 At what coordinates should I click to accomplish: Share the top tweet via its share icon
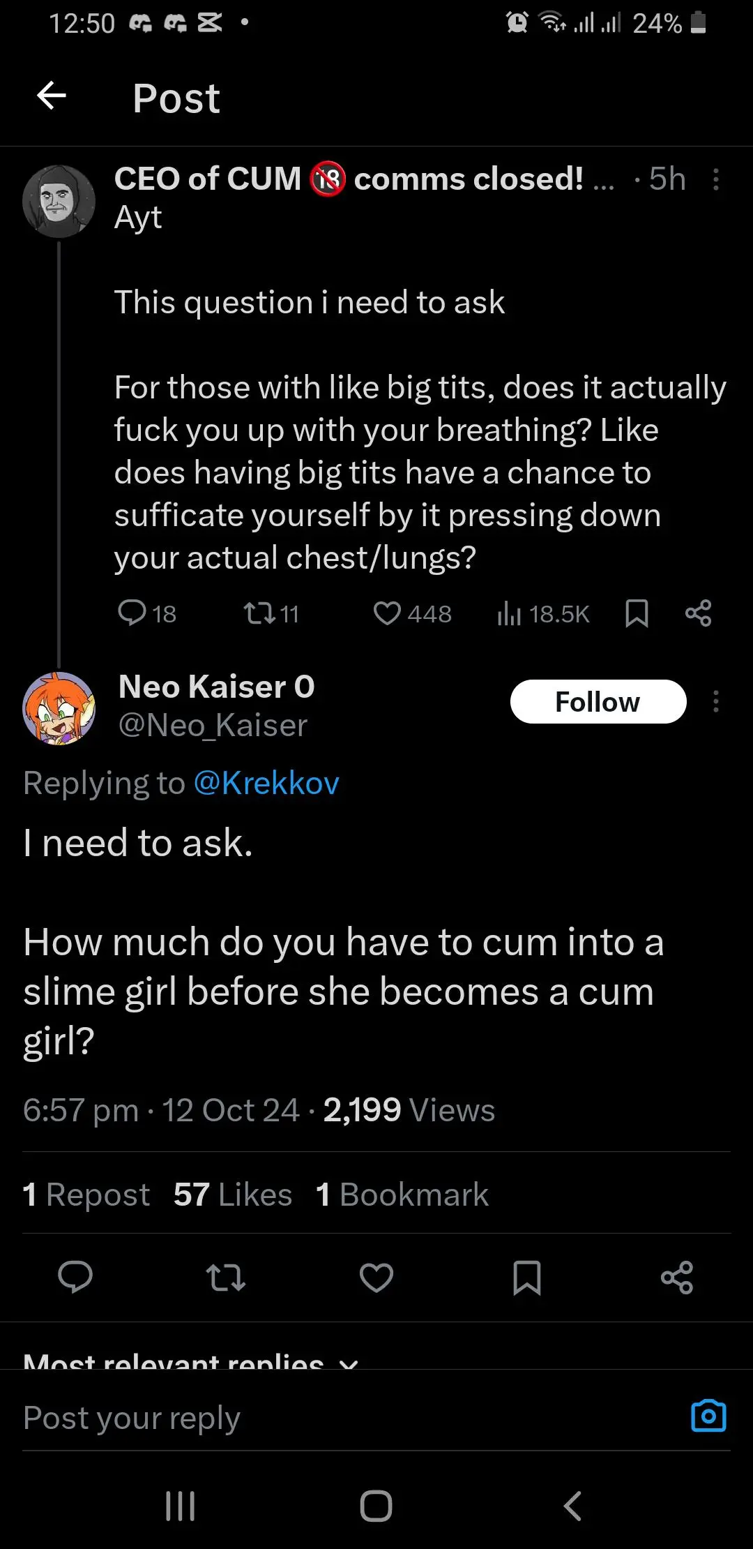coord(698,613)
